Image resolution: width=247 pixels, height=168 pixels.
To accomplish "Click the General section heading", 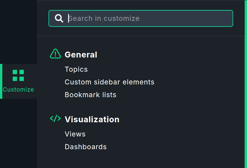I will 81,55.
